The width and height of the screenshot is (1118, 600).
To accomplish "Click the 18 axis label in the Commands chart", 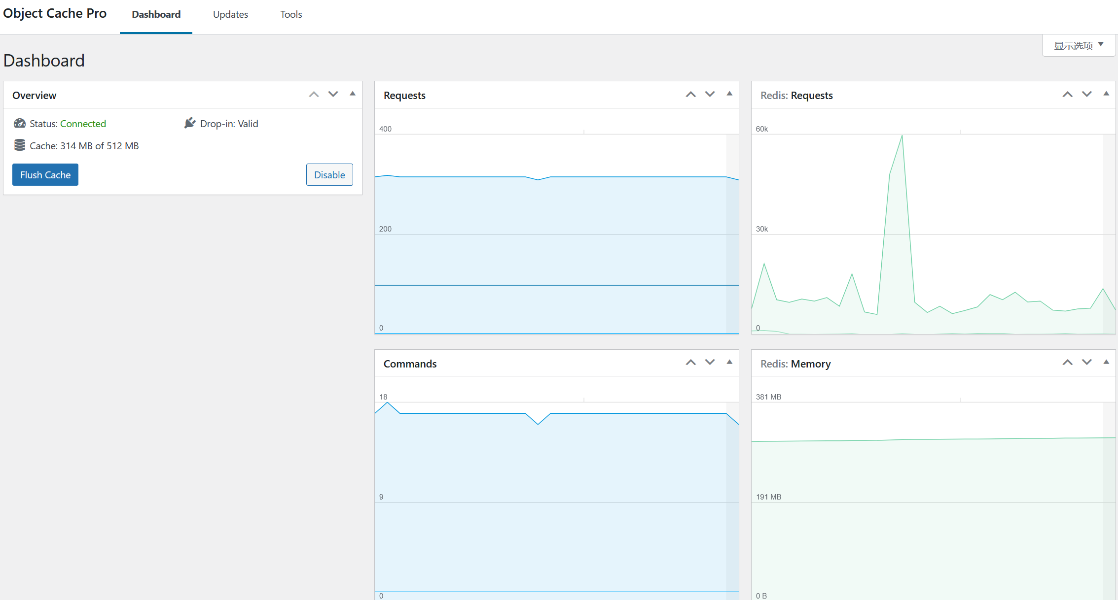I will pos(383,397).
